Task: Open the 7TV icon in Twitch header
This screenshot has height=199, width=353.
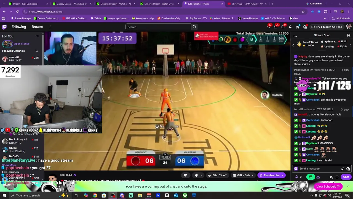Action: click(298, 27)
